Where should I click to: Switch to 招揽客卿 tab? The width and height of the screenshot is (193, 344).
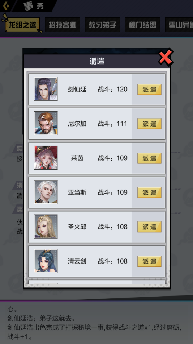point(63,25)
